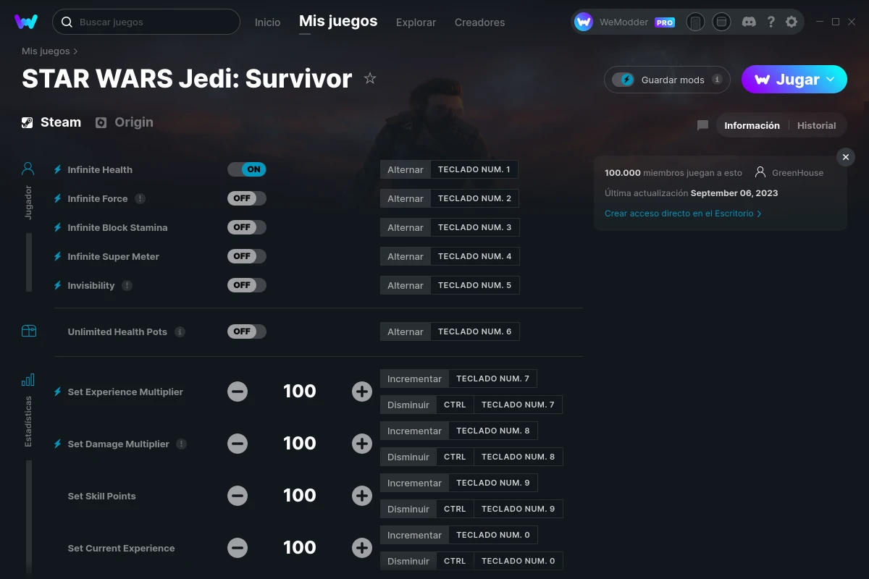Click Crear acceso directo en el Escritorio
Image resolution: width=869 pixels, height=579 pixels.
point(682,214)
